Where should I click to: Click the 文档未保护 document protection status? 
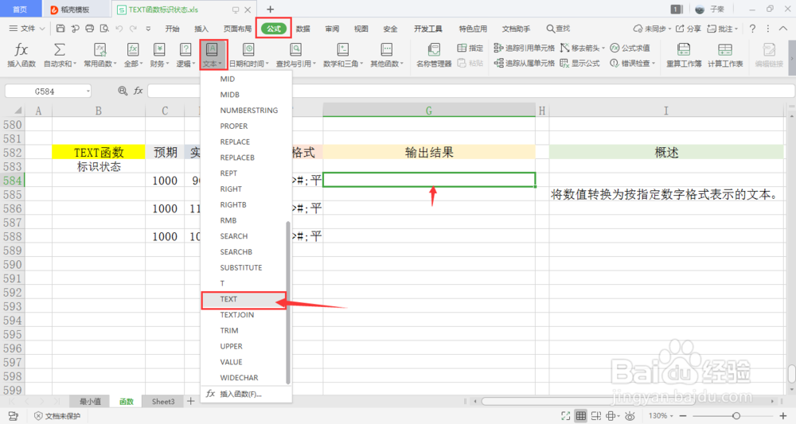57,416
